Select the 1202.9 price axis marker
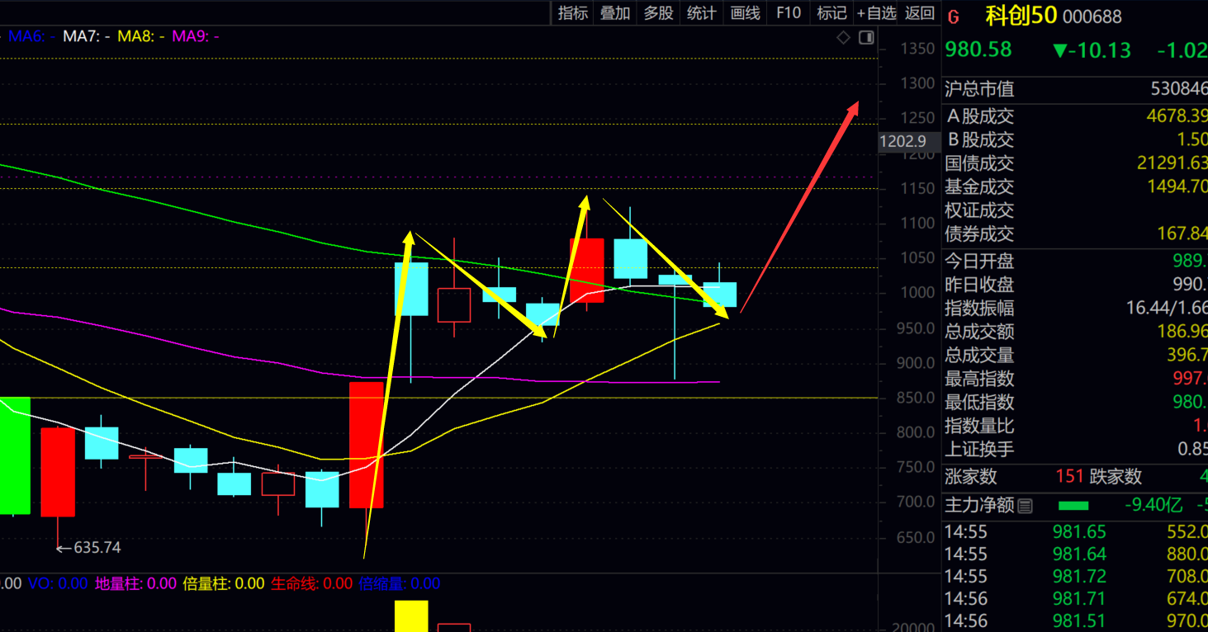1208x632 pixels. point(908,142)
